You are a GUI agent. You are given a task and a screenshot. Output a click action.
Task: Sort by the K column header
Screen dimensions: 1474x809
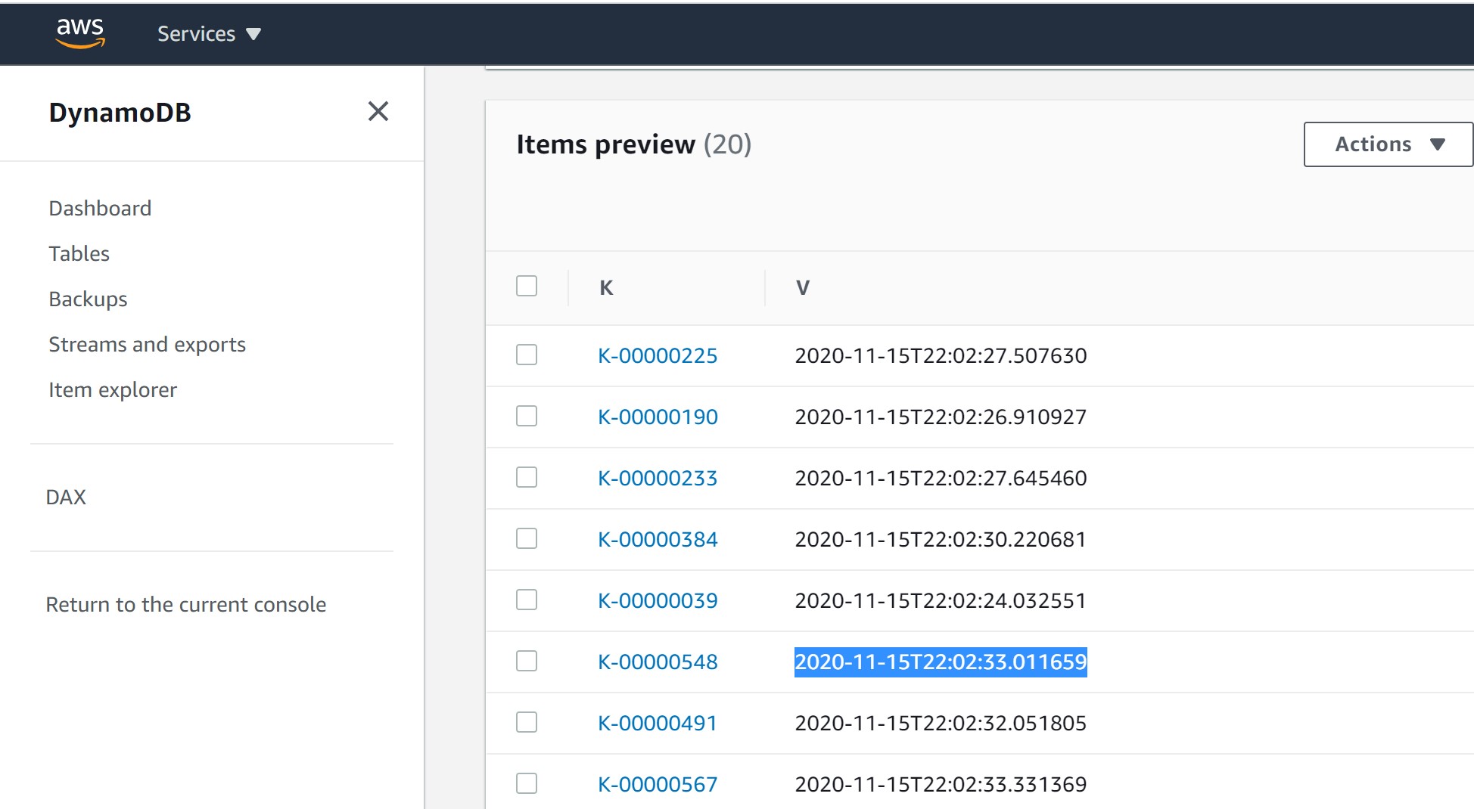tap(606, 288)
